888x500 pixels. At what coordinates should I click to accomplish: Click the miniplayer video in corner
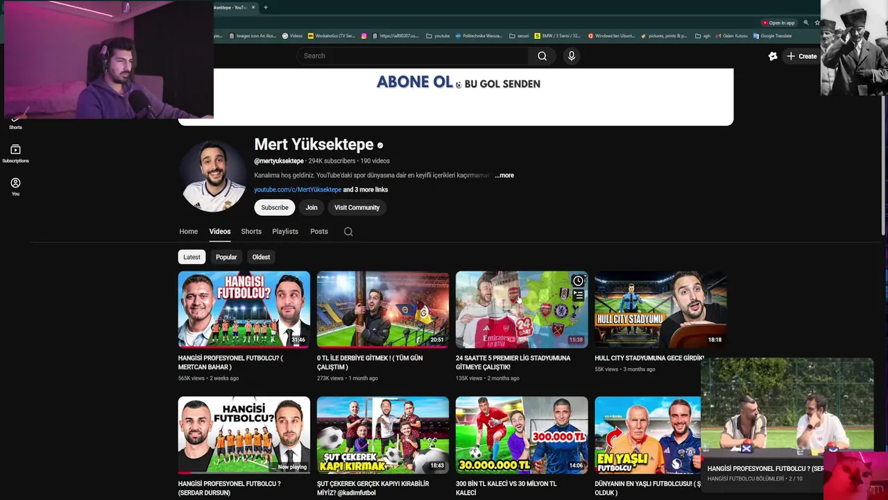tap(787, 408)
